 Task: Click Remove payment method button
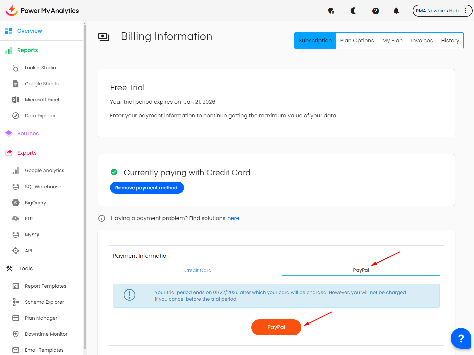click(x=147, y=188)
